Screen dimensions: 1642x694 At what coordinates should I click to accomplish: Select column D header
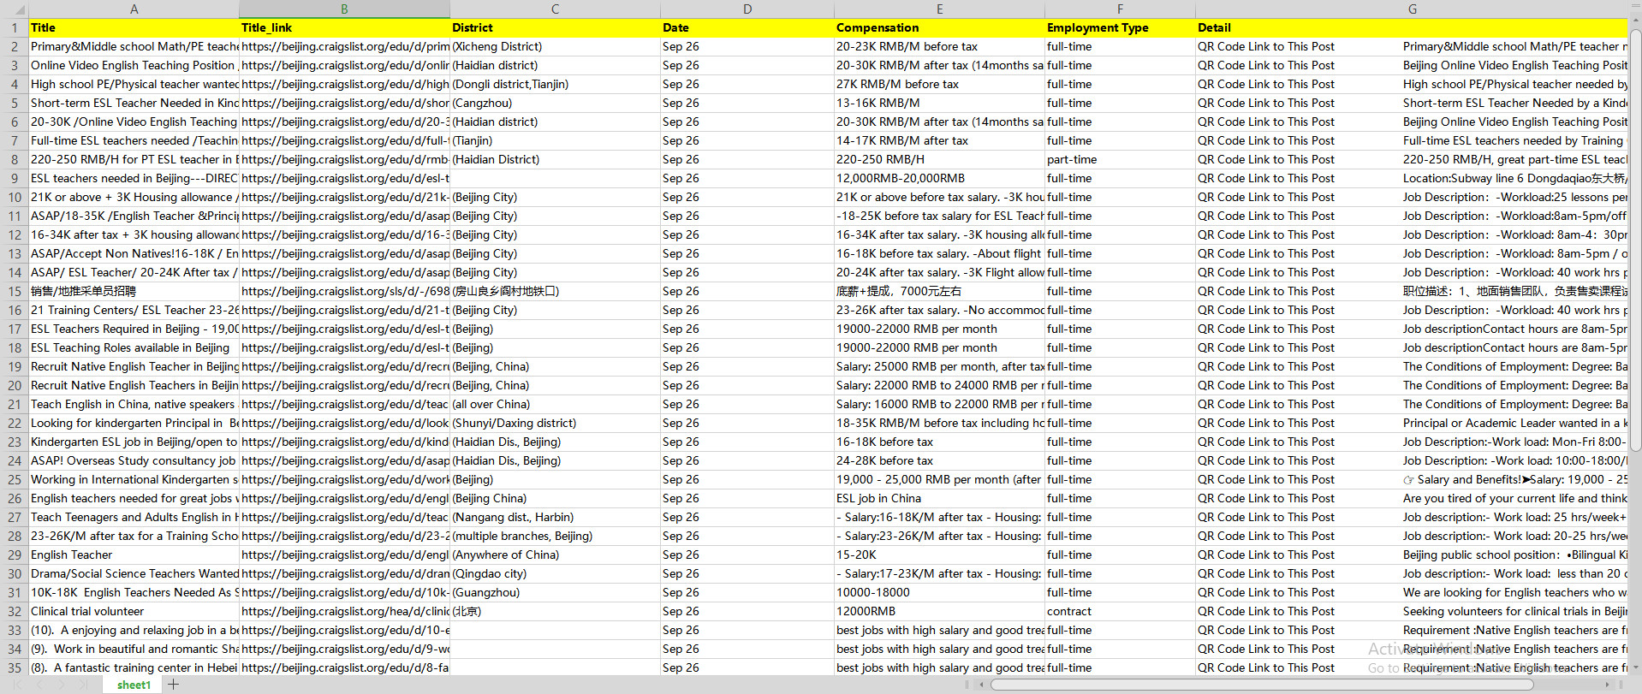[x=747, y=9]
